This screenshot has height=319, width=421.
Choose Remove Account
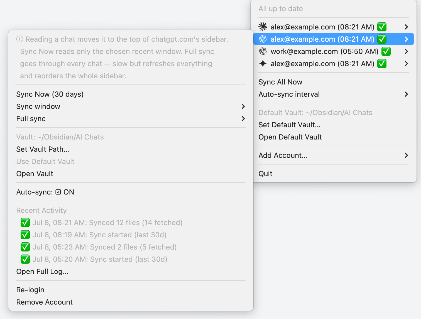pyautogui.click(x=131, y=302)
